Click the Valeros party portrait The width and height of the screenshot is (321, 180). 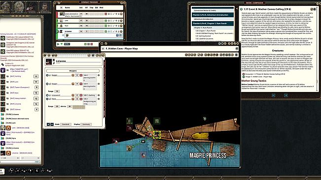pos(45,7)
